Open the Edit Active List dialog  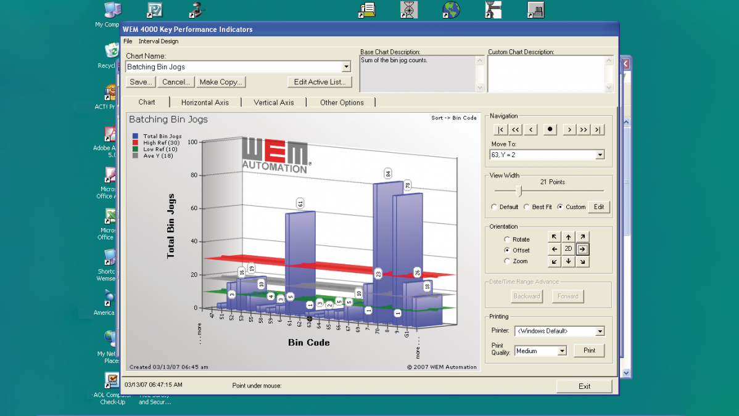point(320,81)
